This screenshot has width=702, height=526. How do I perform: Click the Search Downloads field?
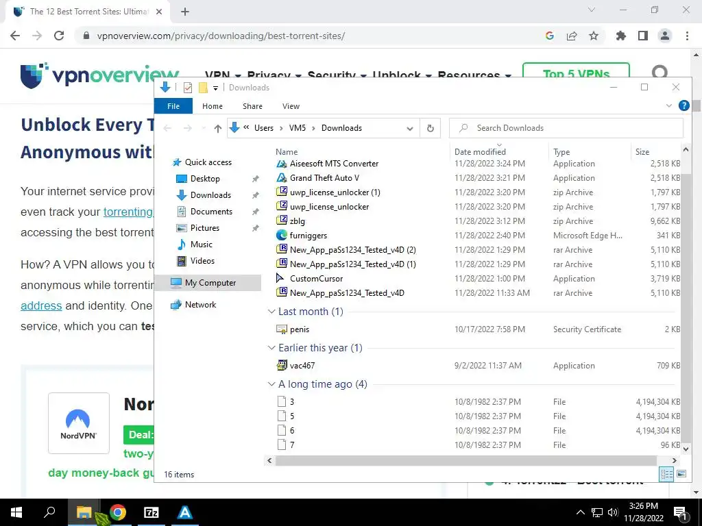566,128
